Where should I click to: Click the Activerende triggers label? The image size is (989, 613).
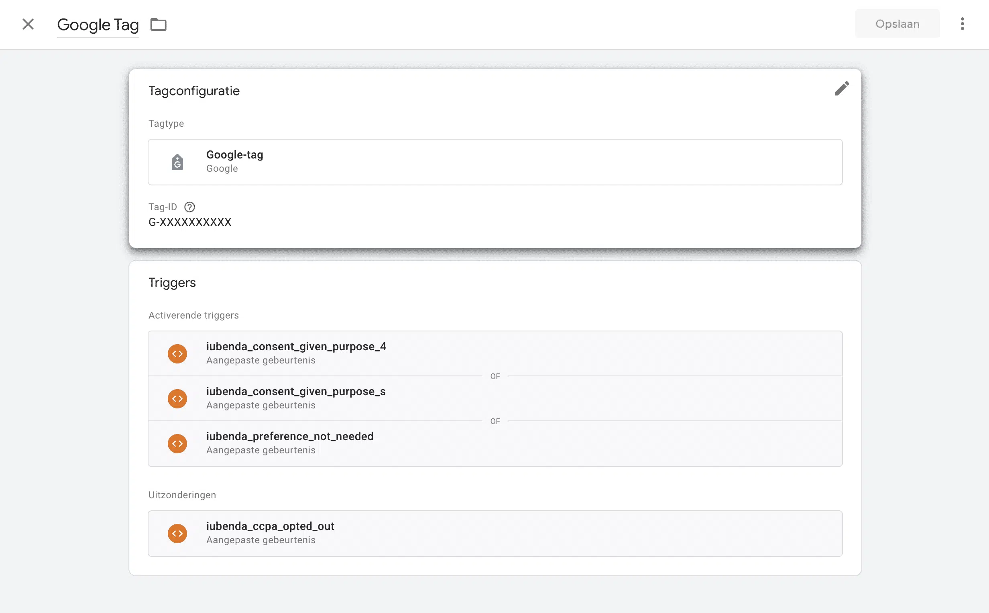193,315
